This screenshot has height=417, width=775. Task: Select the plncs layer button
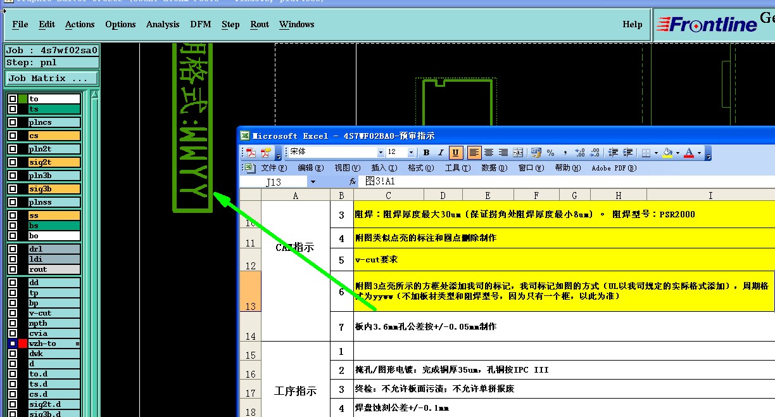(54, 122)
